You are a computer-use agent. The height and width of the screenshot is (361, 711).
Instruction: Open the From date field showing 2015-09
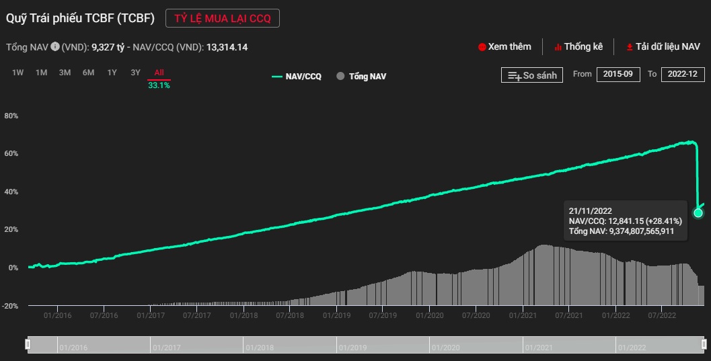(618, 75)
